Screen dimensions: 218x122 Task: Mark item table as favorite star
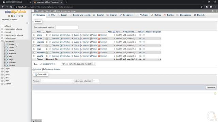click(x=47, y=46)
